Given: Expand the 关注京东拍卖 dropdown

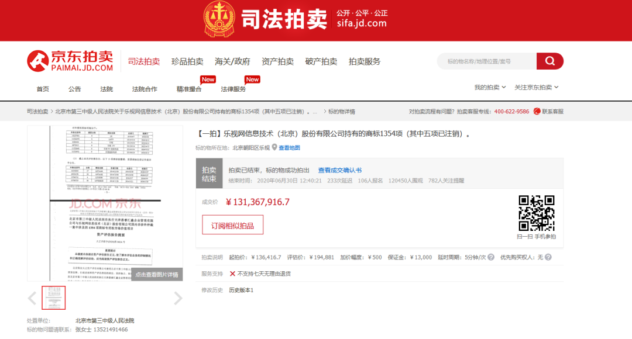Looking at the screenshot, I should (x=536, y=87).
